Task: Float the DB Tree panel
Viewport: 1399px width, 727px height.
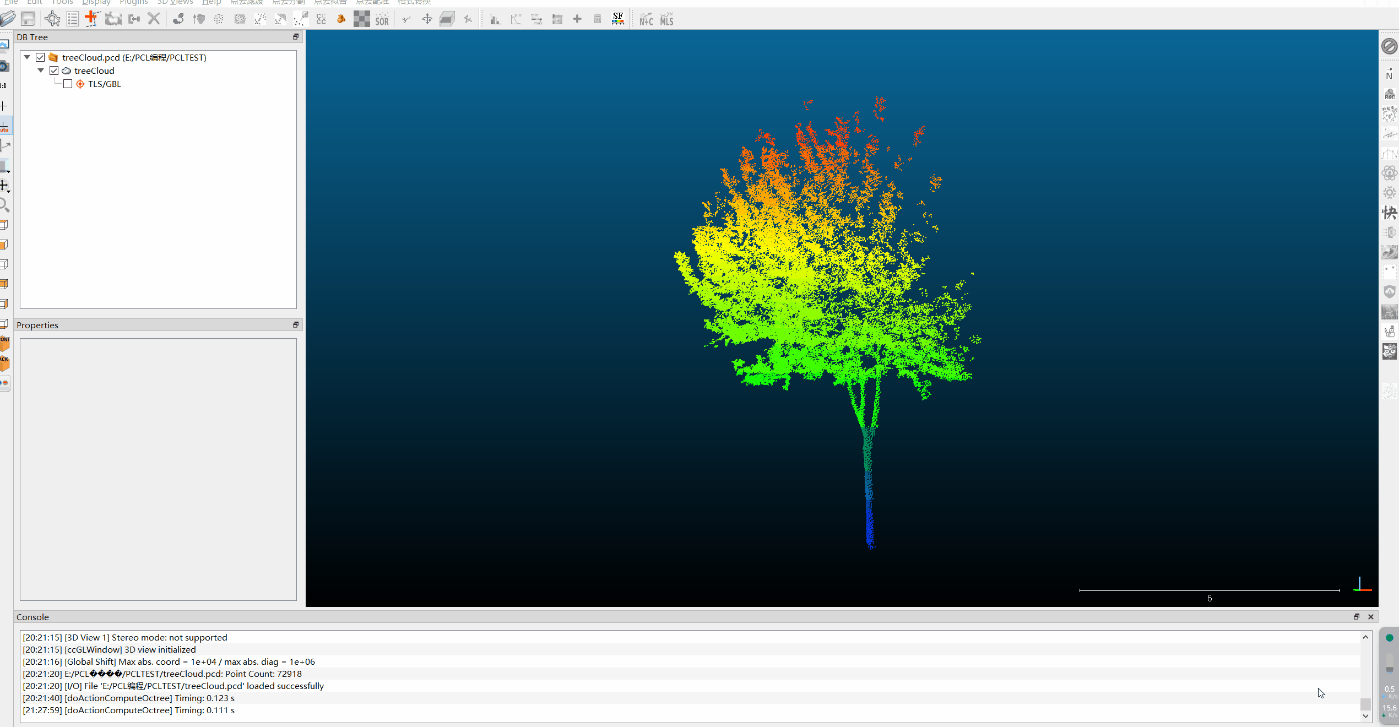Action: click(296, 37)
